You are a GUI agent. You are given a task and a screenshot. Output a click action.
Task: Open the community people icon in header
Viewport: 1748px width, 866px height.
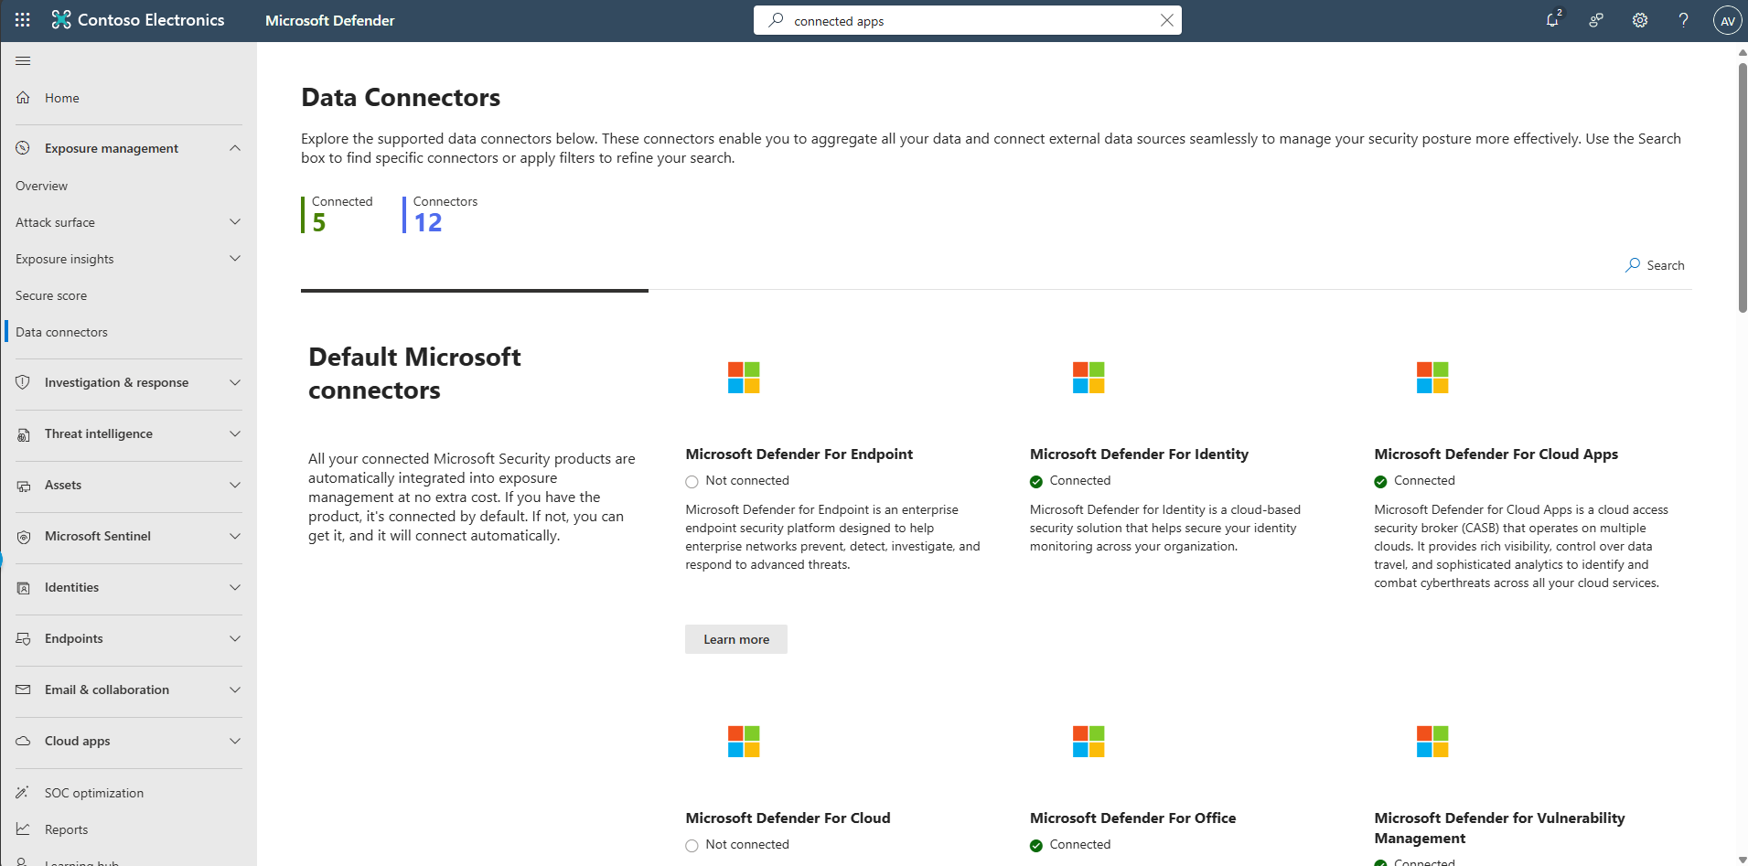[x=1596, y=20]
